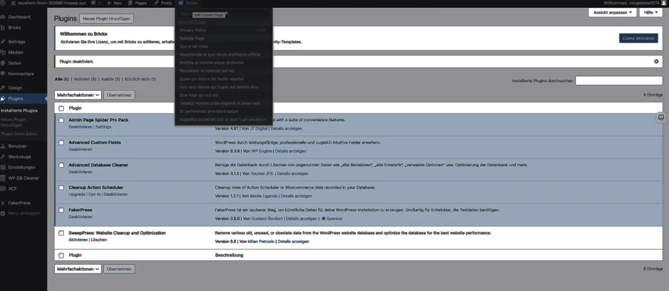Image resolution: width=669 pixels, height=291 pixels.
Task: Click the Bricks 'b' icon in sidebar
Action: tap(3, 27)
